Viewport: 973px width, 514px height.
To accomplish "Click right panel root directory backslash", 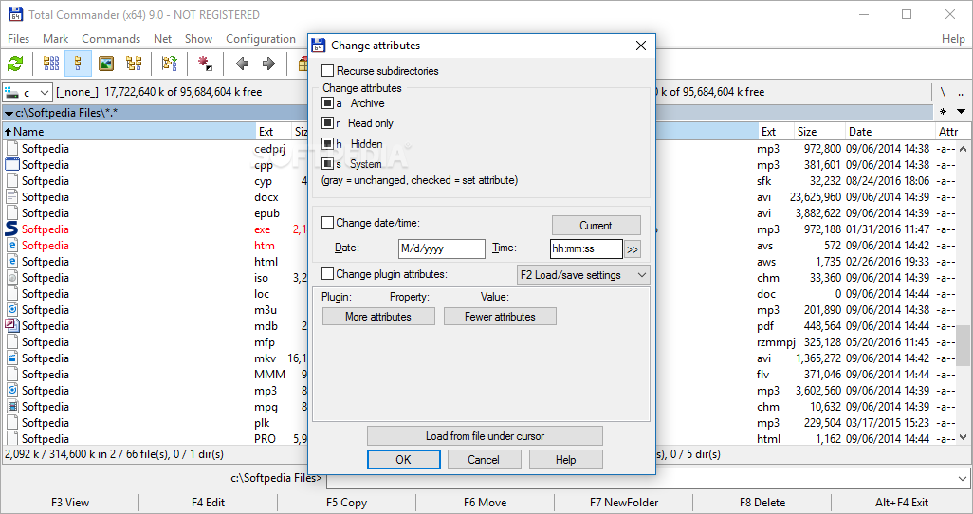I will tap(943, 92).
